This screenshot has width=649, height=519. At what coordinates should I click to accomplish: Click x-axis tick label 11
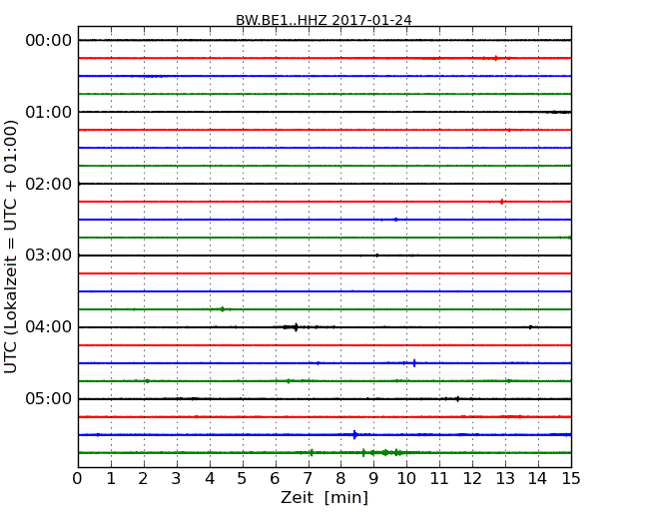pyautogui.click(x=439, y=479)
